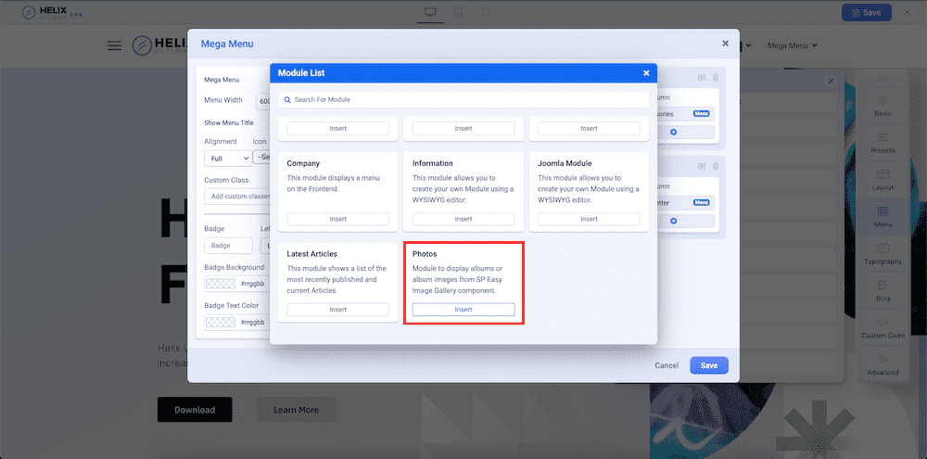Viewport: 927px width, 459px height.
Task: Focus the Custom Class input
Action: pos(237,197)
